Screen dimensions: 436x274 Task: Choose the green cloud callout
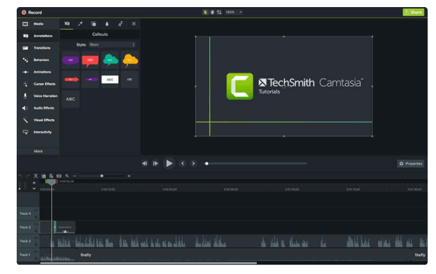(x=110, y=60)
